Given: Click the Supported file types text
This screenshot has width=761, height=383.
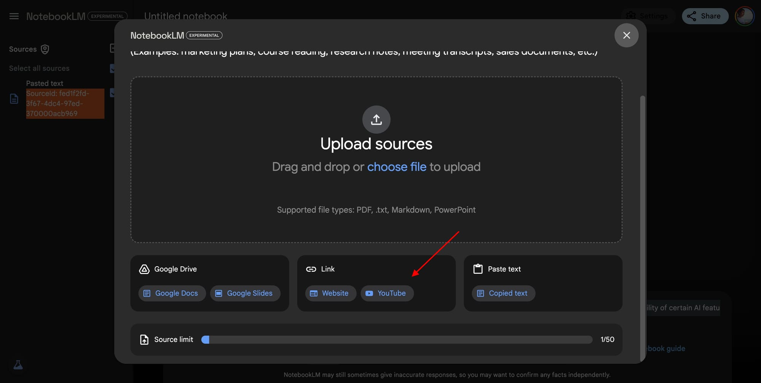Looking at the screenshot, I should (x=376, y=210).
